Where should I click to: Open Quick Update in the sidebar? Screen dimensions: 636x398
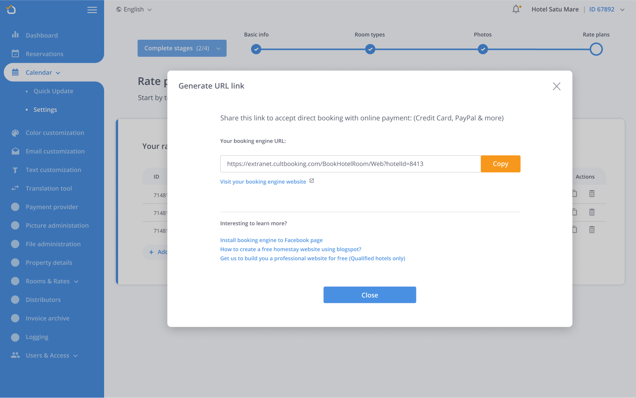pos(53,91)
